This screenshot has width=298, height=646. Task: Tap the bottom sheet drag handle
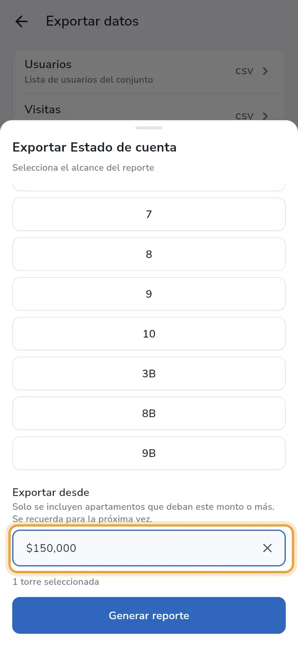(149, 128)
